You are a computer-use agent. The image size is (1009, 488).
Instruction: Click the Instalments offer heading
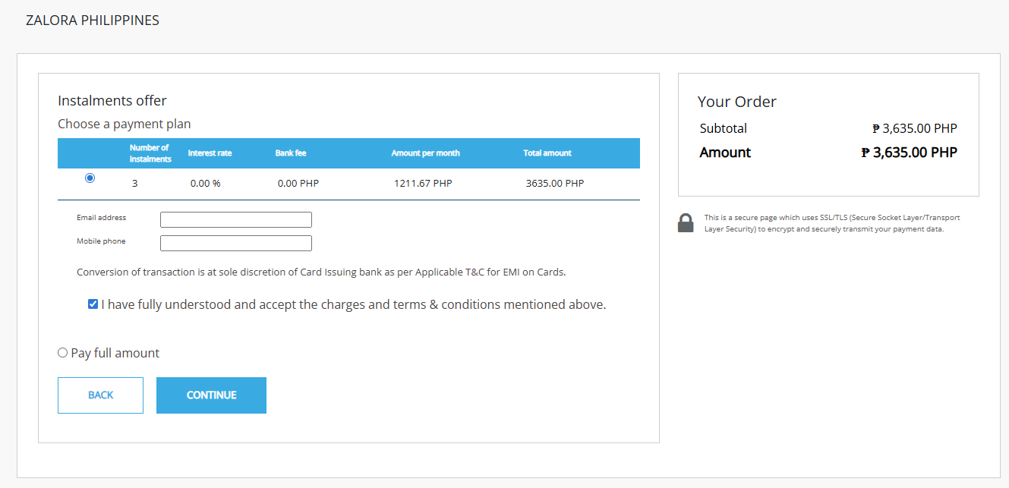pyautogui.click(x=112, y=101)
